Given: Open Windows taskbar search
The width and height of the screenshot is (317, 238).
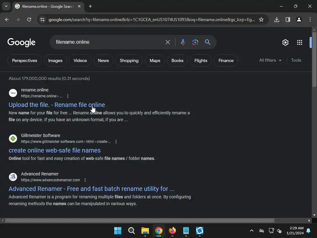Looking at the screenshot, I should tap(131, 231).
